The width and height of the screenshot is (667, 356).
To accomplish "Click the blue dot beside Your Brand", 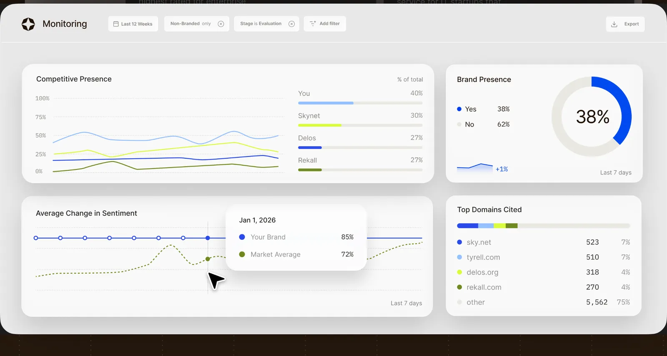I will coord(242,237).
